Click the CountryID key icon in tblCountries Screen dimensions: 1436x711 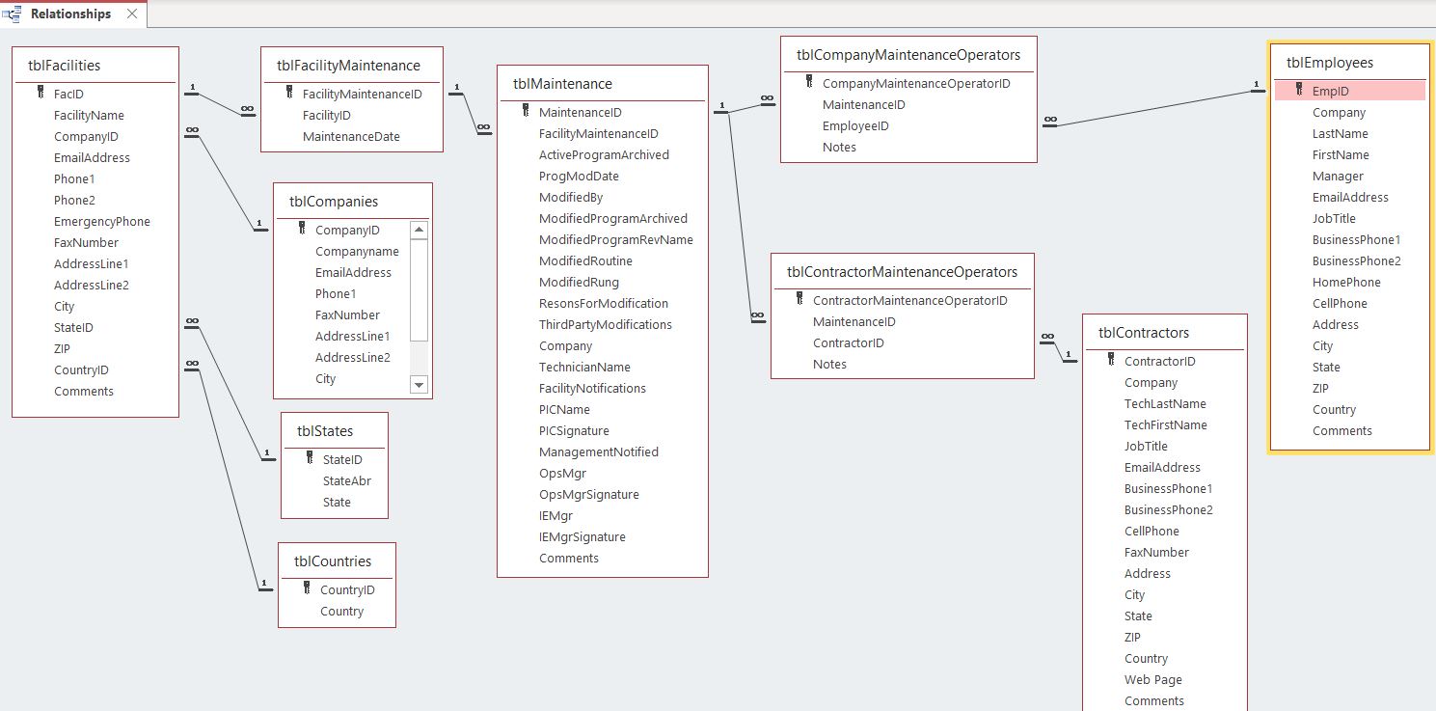pyautogui.click(x=307, y=588)
